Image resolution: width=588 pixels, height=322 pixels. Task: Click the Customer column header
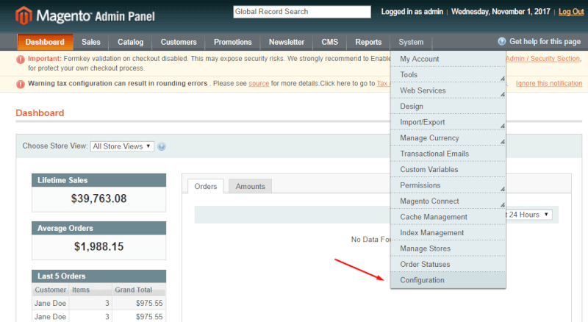click(51, 290)
